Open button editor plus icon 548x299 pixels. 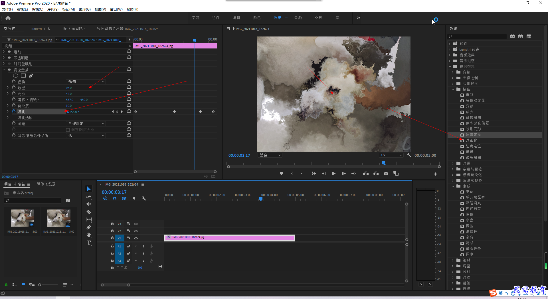point(436,174)
